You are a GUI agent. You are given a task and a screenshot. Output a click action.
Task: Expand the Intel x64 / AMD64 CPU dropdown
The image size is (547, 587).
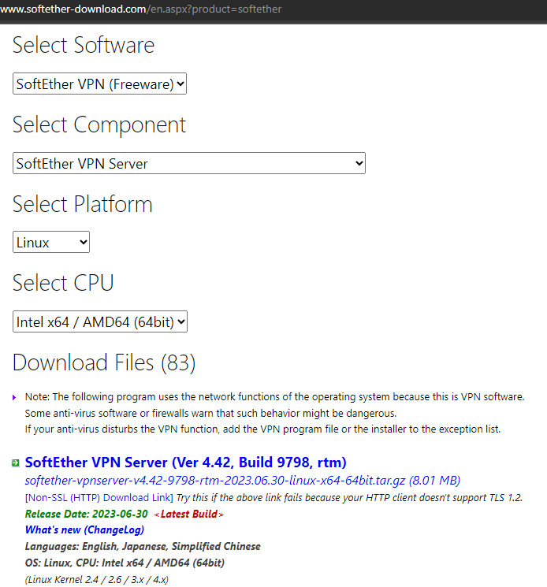(x=100, y=321)
